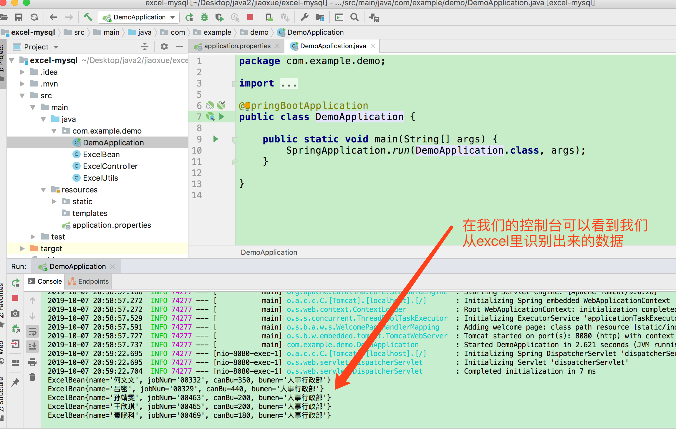This screenshot has width=676, height=429.
Task: Click the red Stop button in toolbar
Action: click(250, 17)
